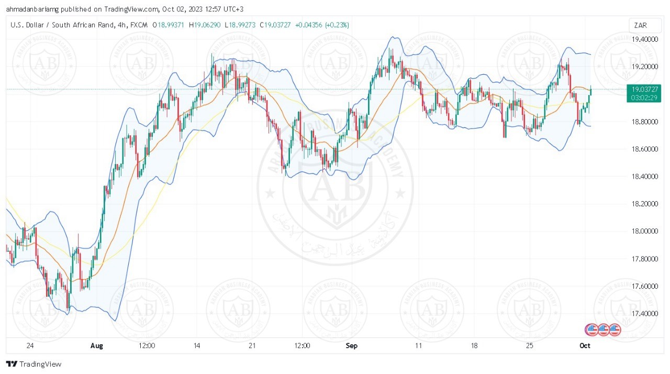Click the 18.80000 price axis label
670x374 pixels.
click(645, 122)
